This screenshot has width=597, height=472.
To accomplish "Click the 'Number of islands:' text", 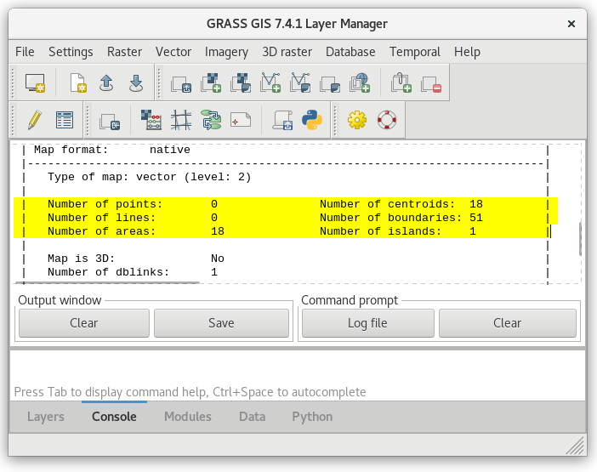I will [x=380, y=231].
